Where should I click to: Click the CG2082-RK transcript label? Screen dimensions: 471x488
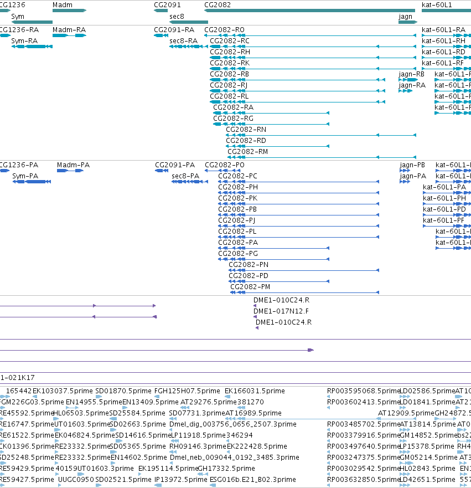[x=230, y=63]
